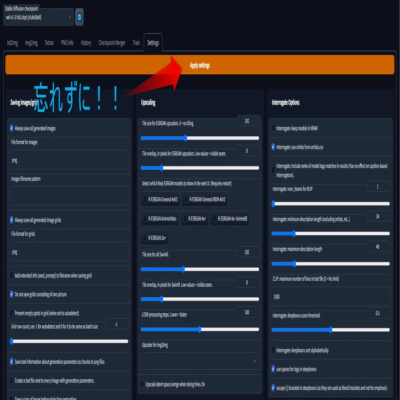Viewport: 400px width, 400px height.
Task: Toggle Interrogate: use artists from artists.csv
Action: point(273,147)
